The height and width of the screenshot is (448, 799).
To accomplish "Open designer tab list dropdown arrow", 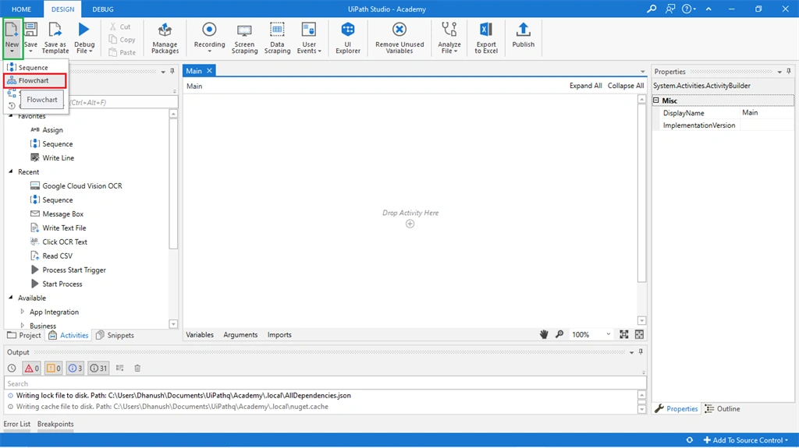I will pyautogui.click(x=642, y=72).
